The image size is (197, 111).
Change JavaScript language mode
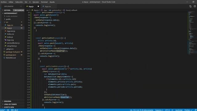click(179, 110)
